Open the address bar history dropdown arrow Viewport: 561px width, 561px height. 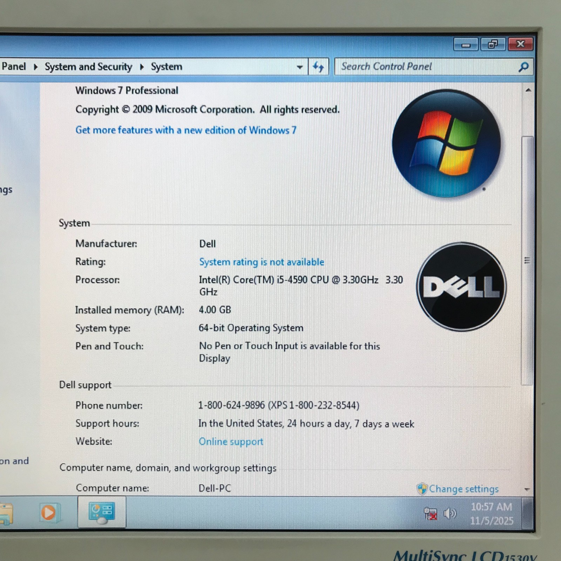point(300,67)
